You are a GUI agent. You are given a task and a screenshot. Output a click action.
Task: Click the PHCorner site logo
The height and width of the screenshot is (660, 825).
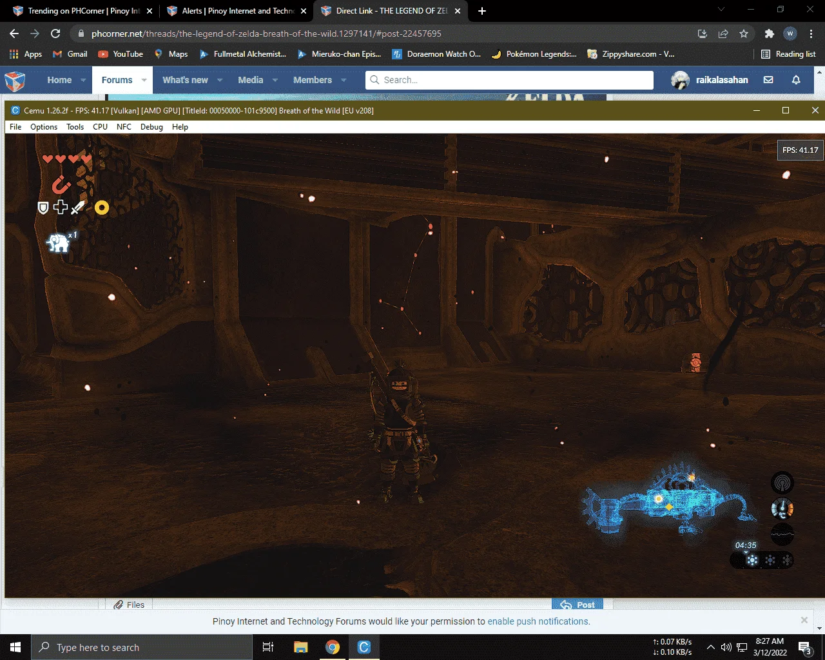(x=15, y=81)
